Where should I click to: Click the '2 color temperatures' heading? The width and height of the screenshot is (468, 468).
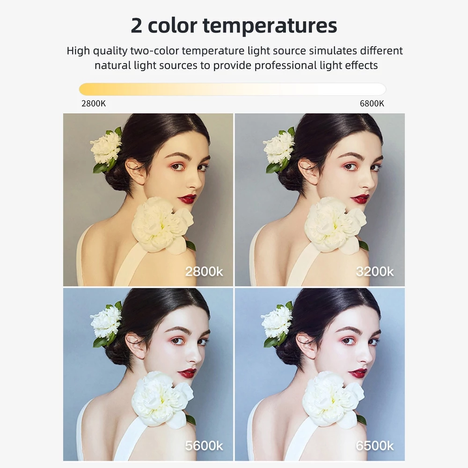click(x=234, y=25)
